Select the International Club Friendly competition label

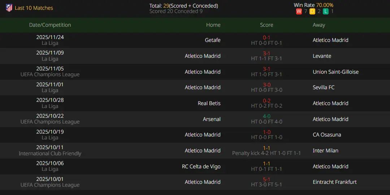tap(50, 153)
